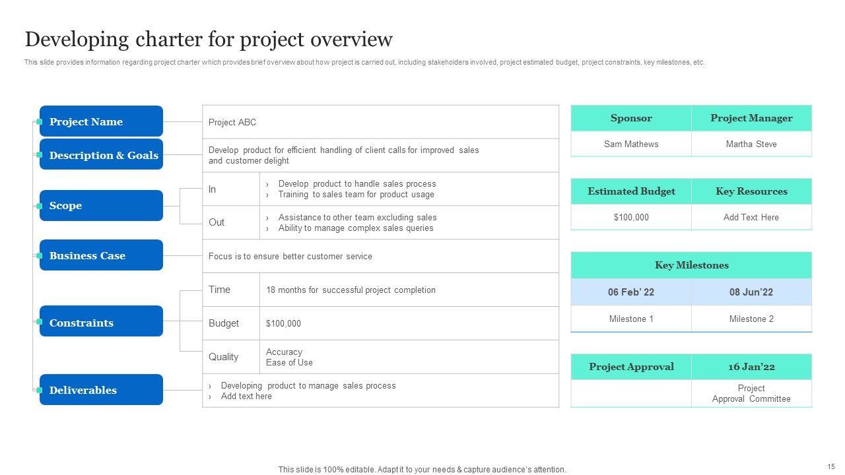The image size is (845, 475).
Task: Click the teal dot beside Constraints
Action: [40, 322]
